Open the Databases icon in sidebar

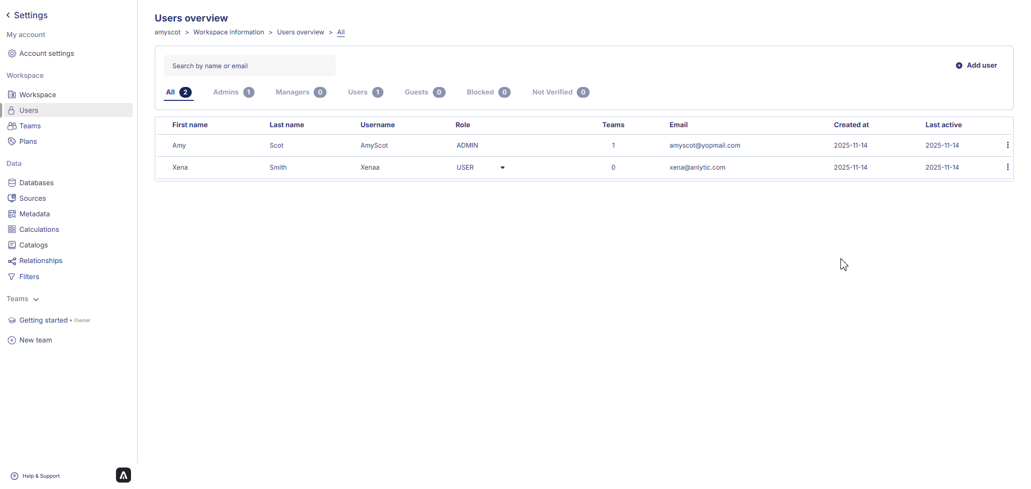(12, 183)
